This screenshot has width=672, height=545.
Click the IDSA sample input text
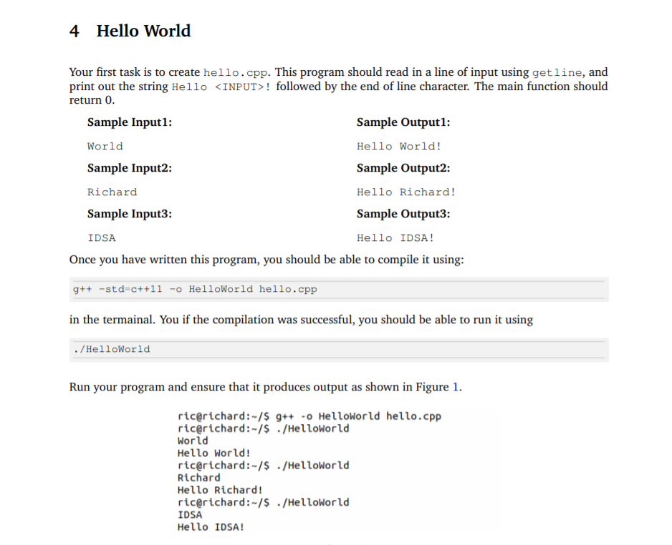[x=102, y=237]
